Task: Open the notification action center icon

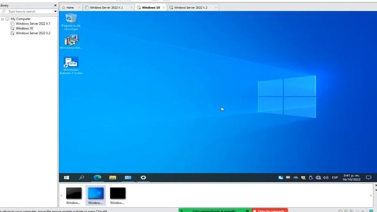Action: click(369, 178)
